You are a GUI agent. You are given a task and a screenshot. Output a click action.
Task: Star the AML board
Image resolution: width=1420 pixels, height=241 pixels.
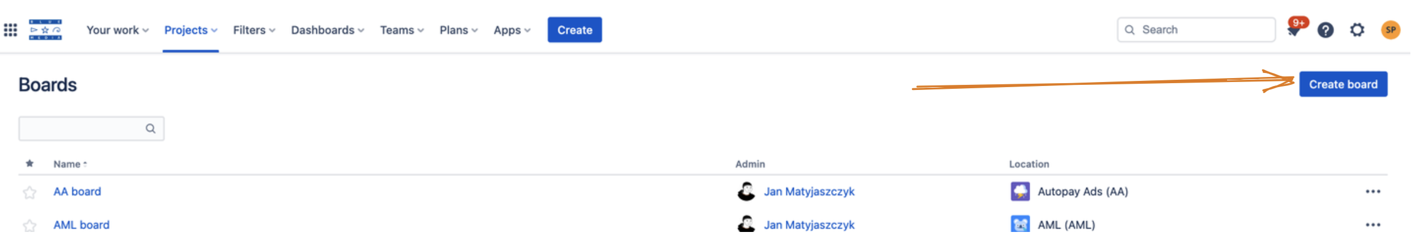point(29,226)
